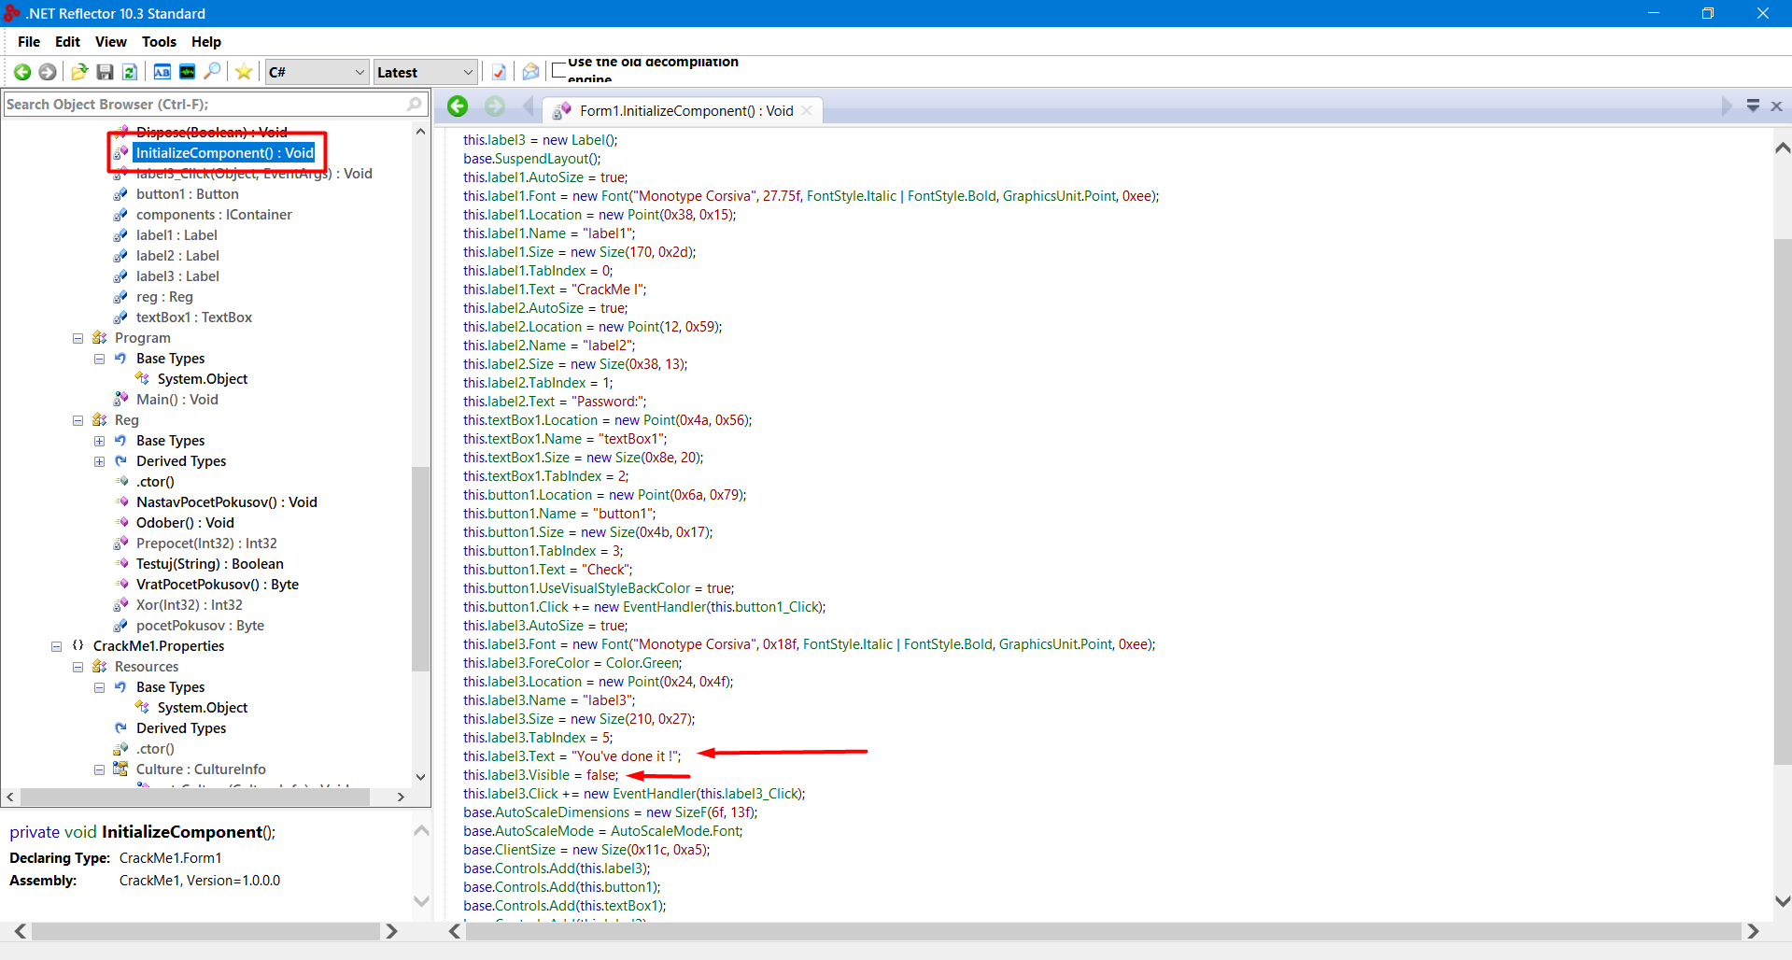Open the View menu
The image size is (1792, 960).
[110, 42]
